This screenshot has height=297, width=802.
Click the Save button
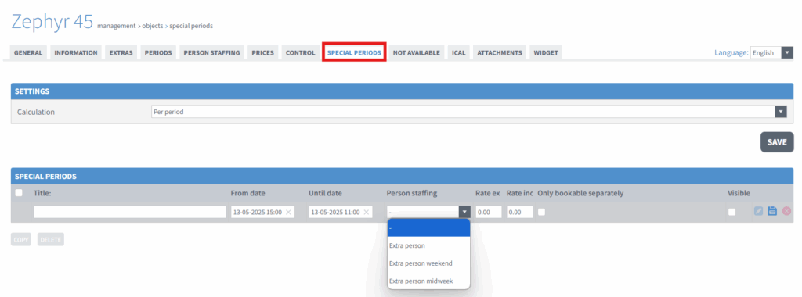point(777,142)
